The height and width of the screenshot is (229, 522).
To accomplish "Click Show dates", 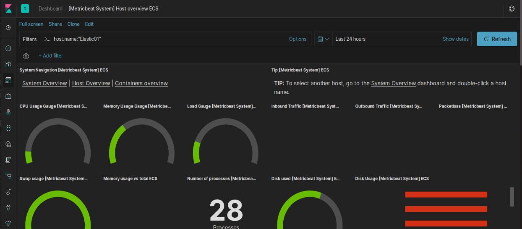I will pyautogui.click(x=456, y=39).
